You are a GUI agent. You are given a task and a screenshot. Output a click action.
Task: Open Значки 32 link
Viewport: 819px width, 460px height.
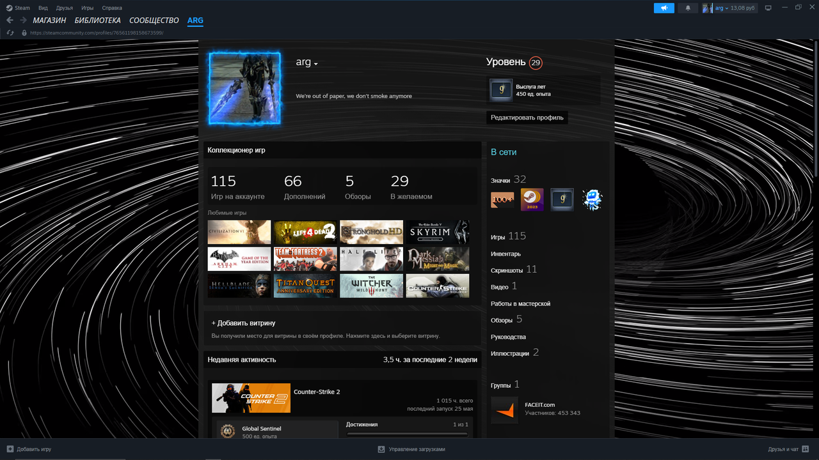(x=508, y=180)
